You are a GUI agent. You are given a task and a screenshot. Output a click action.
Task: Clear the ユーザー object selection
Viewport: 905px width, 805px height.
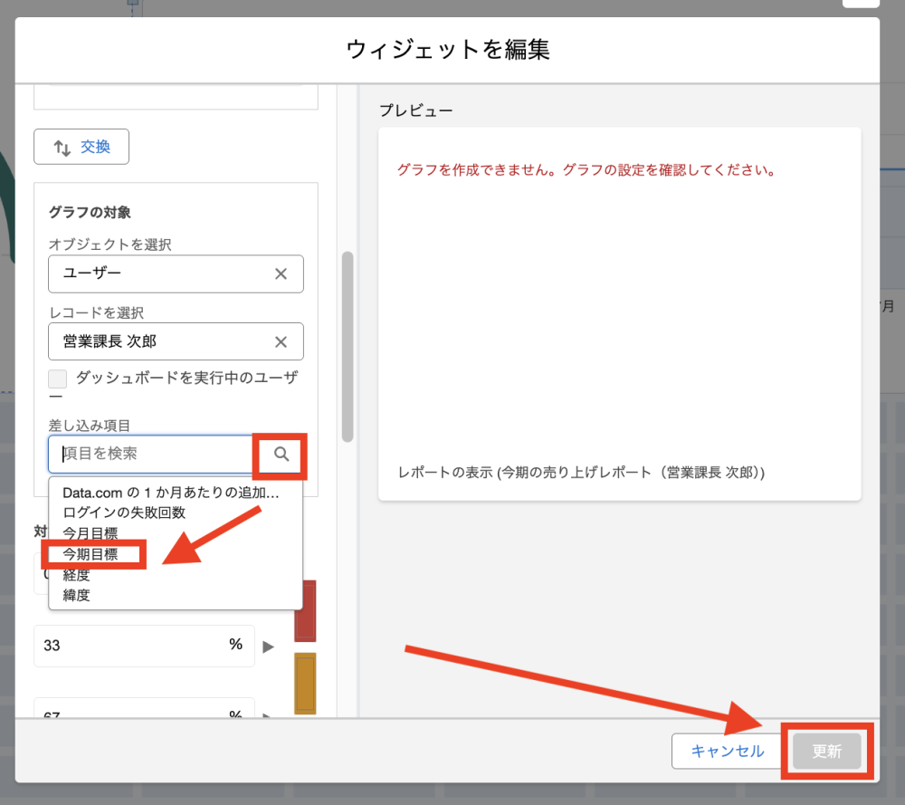click(x=281, y=273)
